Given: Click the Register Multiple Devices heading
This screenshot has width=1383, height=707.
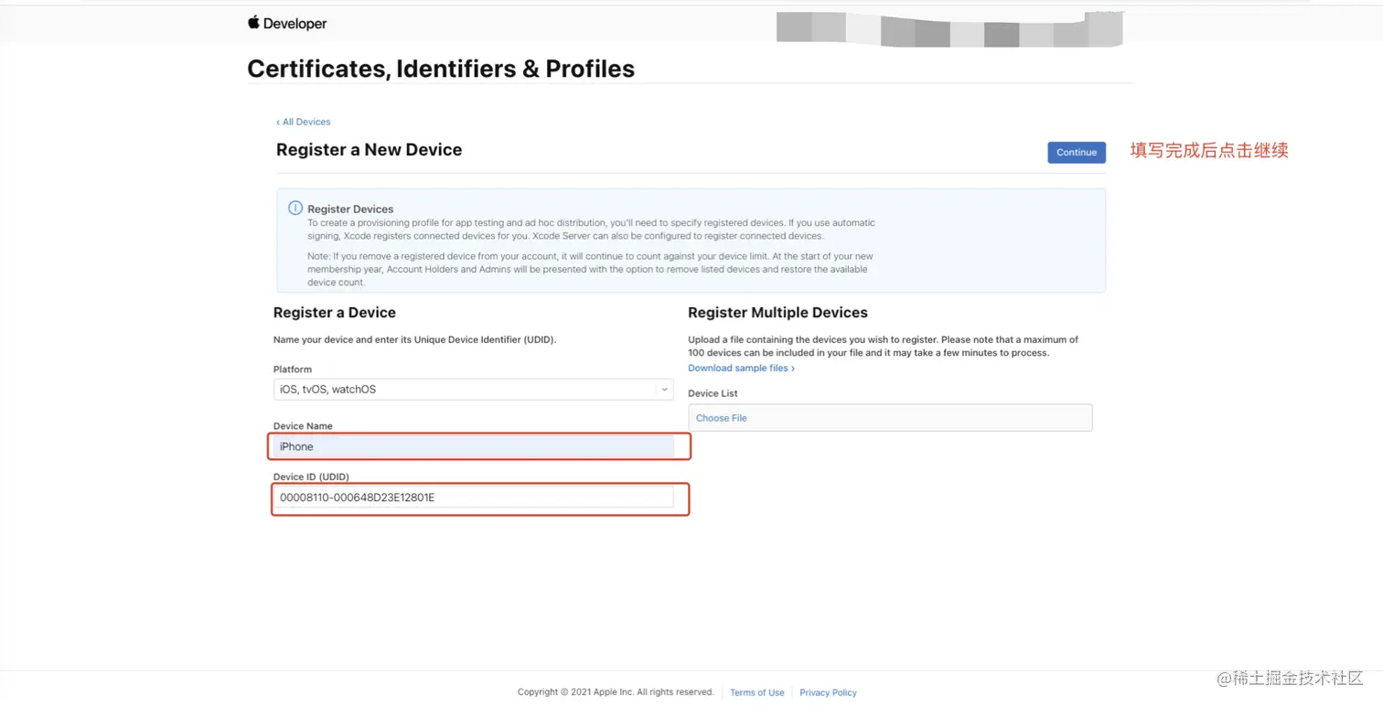Looking at the screenshot, I should click(777, 313).
